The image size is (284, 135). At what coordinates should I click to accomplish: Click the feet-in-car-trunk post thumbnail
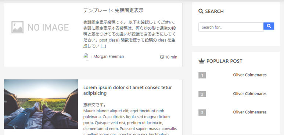coord(41,104)
